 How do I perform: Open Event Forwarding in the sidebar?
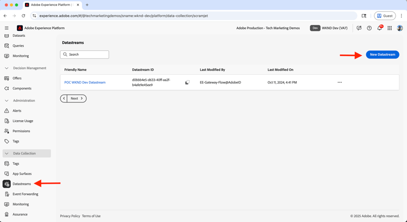pyautogui.click(x=25, y=194)
